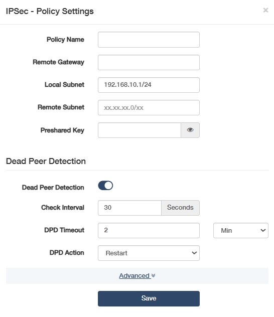
Task: Click into the Remote Gateway field
Action: (x=149, y=62)
